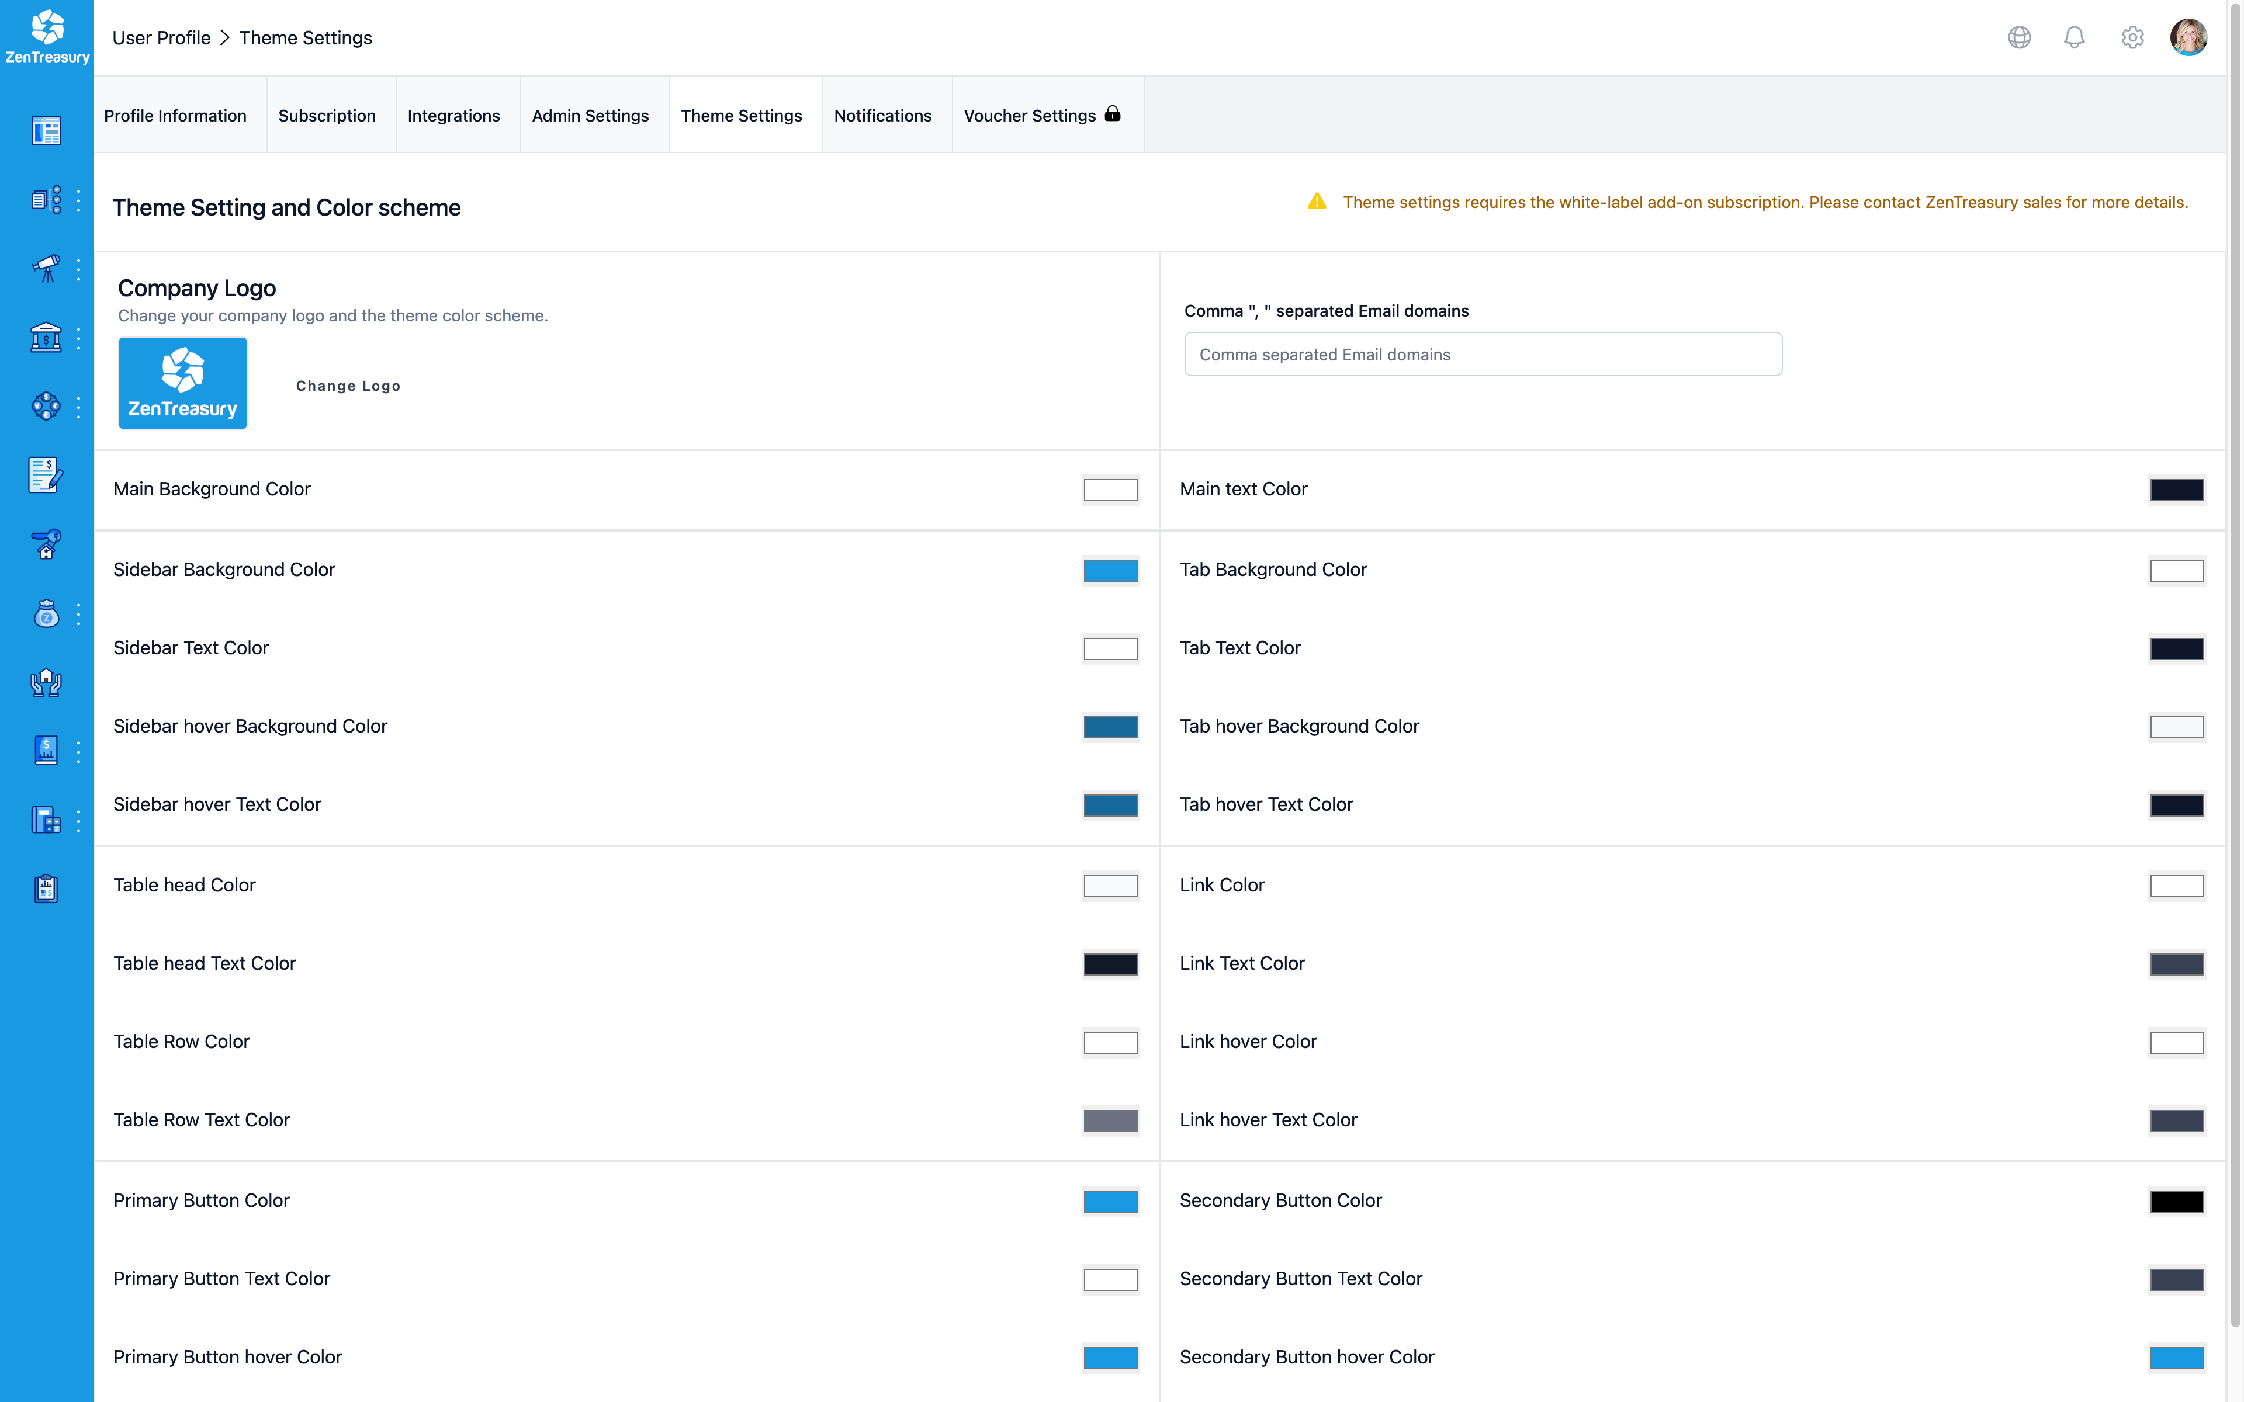The height and width of the screenshot is (1402, 2244).
Task: Open the house key lease sidebar icon
Action: (46, 544)
